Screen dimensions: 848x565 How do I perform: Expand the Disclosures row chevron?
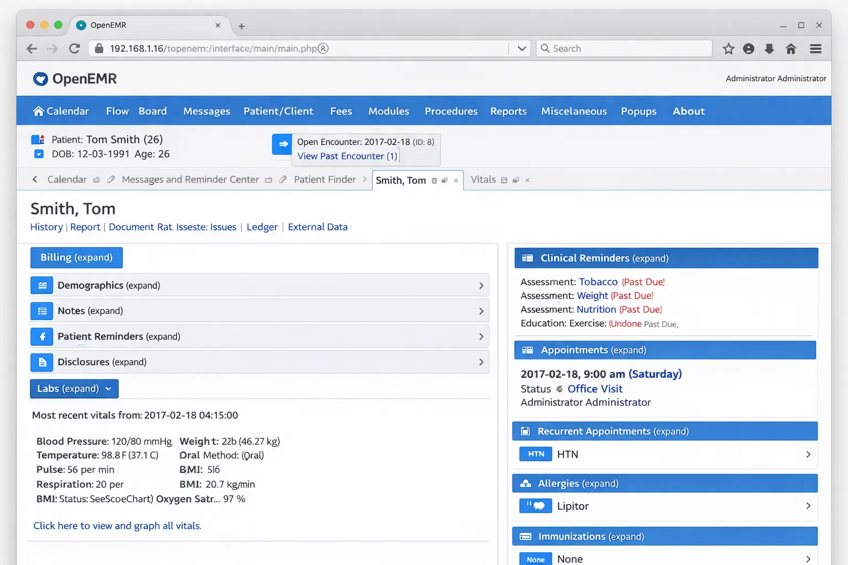coord(481,362)
